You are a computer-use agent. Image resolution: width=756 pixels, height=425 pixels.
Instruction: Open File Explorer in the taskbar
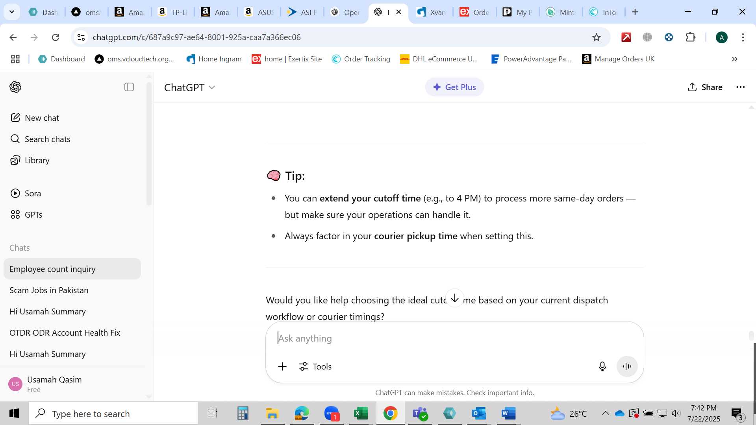tap(272, 414)
